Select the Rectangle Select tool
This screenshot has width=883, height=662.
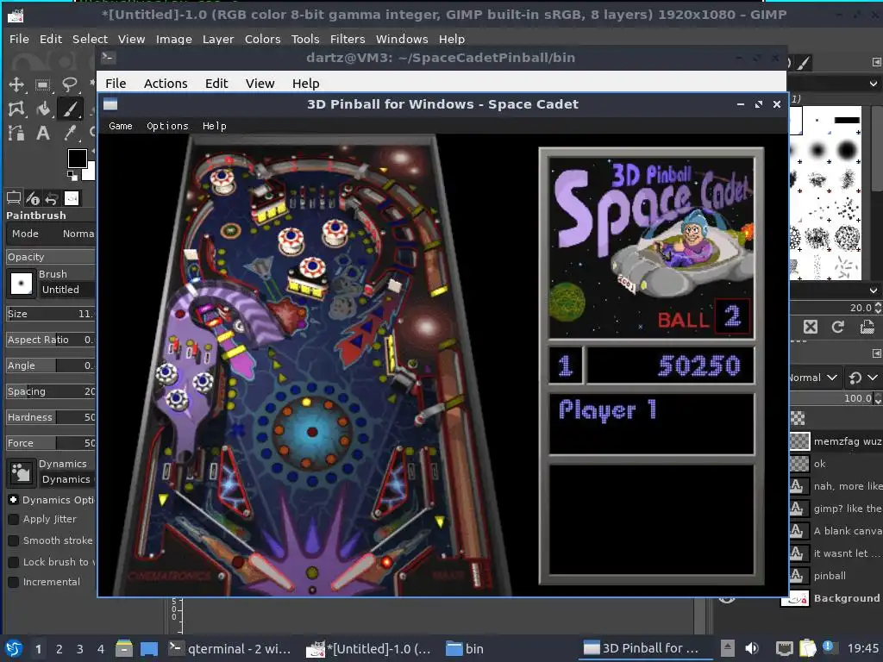pyautogui.click(x=42, y=85)
